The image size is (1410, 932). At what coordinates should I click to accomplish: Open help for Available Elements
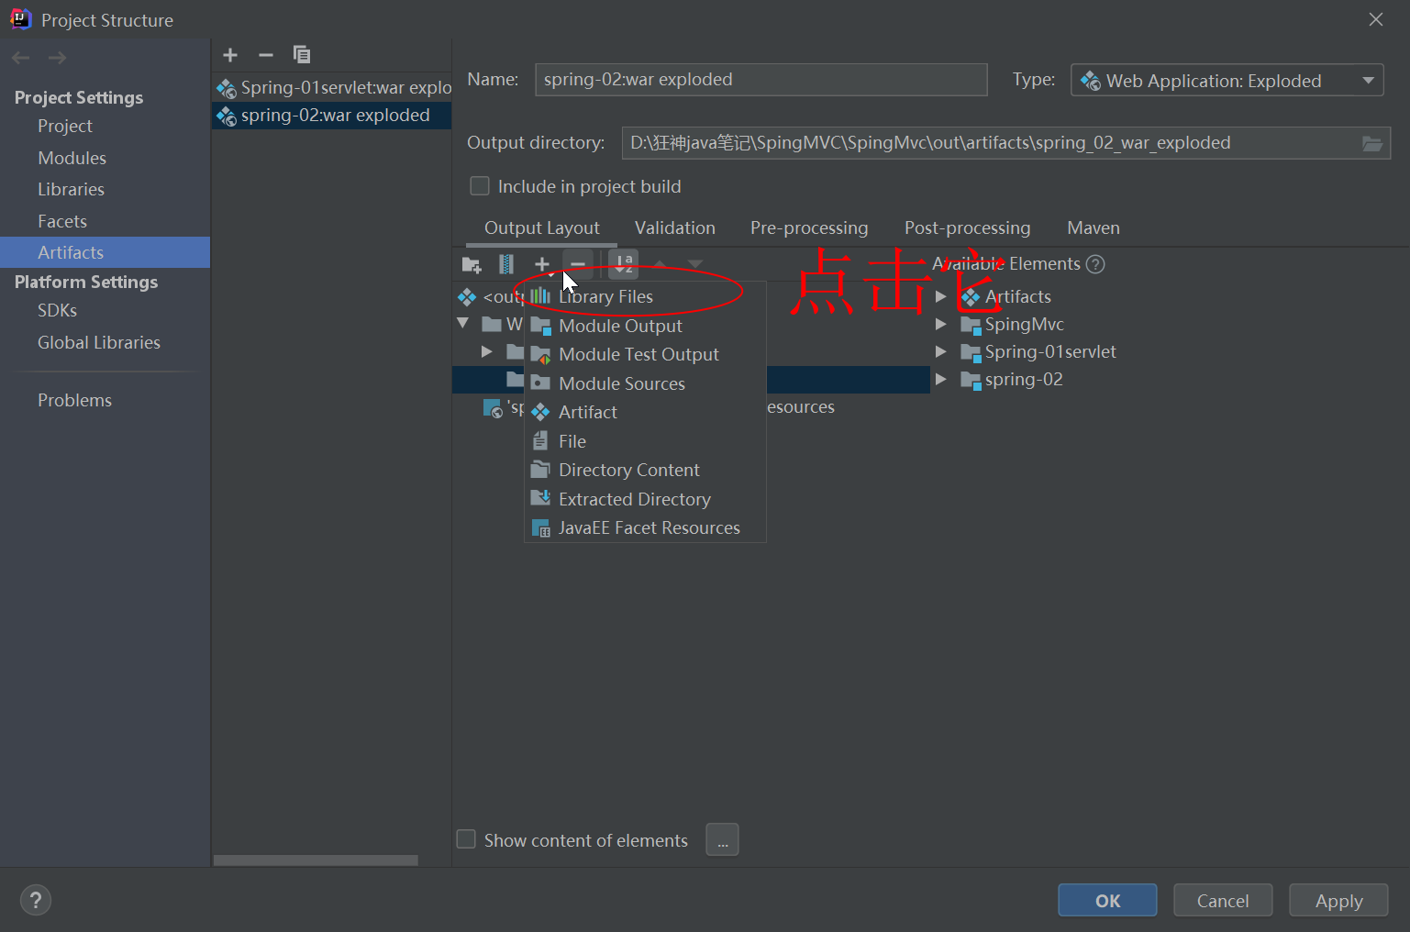pos(1095,264)
